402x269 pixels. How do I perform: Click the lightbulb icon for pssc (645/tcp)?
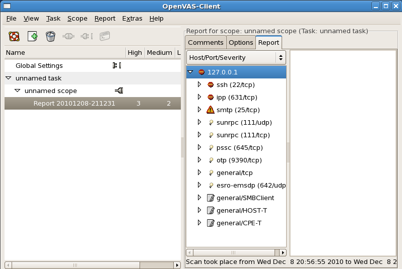[211, 147]
